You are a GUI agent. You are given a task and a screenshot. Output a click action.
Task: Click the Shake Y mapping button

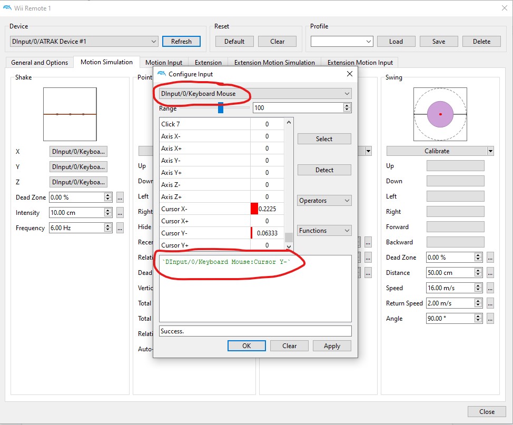[78, 167]
